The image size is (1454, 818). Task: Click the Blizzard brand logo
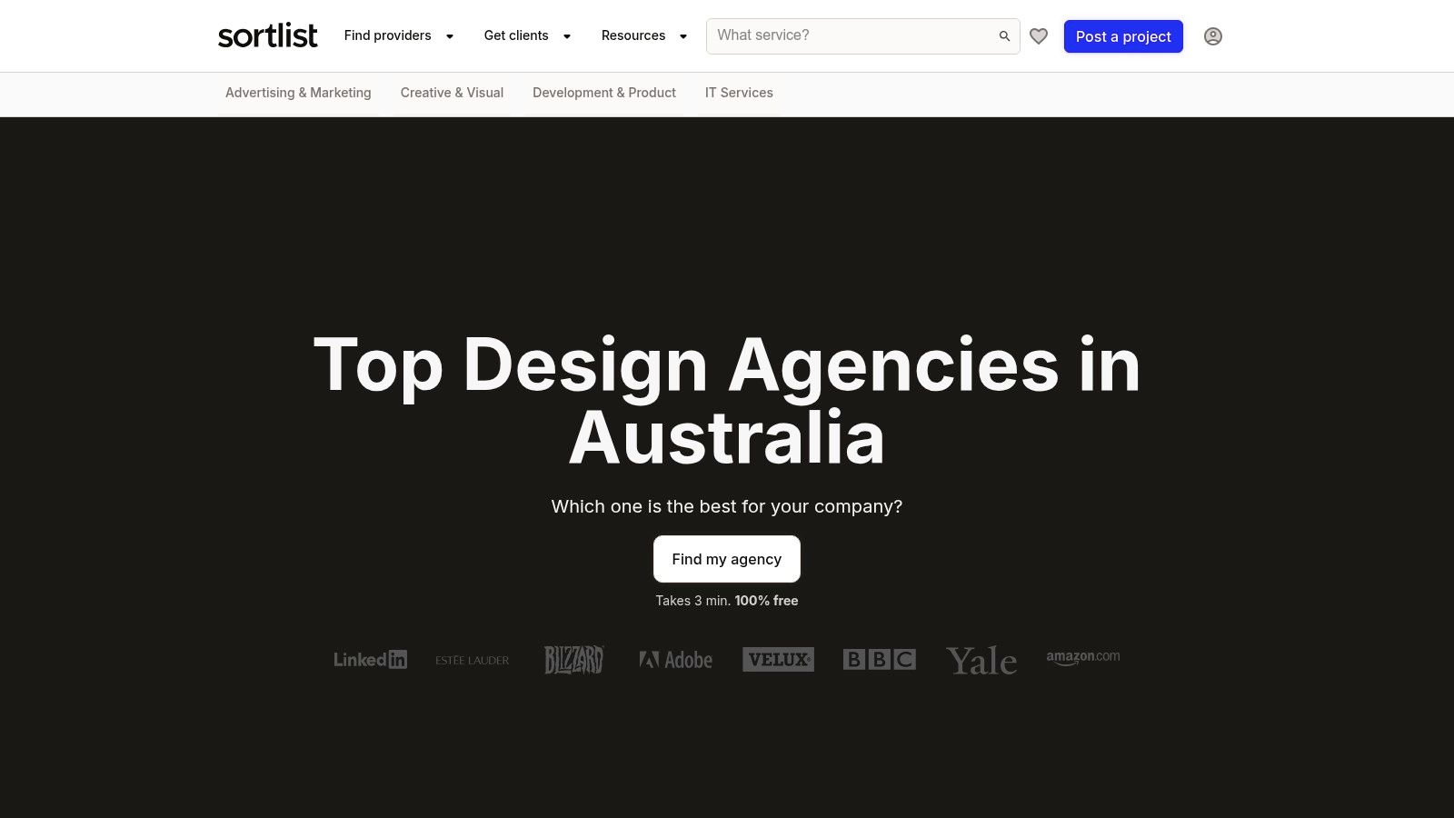click(x=573, y=660)
